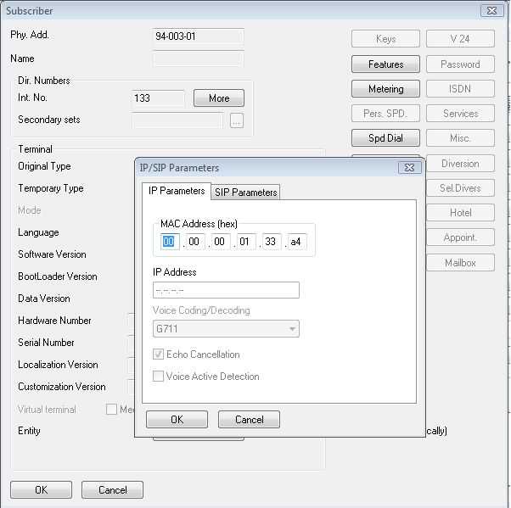The height and width of the screenshot is (508, 511).
Task: Tick the Virtual terminal checkbox
Action: tap(112, 410)
